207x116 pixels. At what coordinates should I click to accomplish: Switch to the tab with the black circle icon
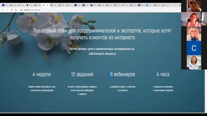click(93, 5)
